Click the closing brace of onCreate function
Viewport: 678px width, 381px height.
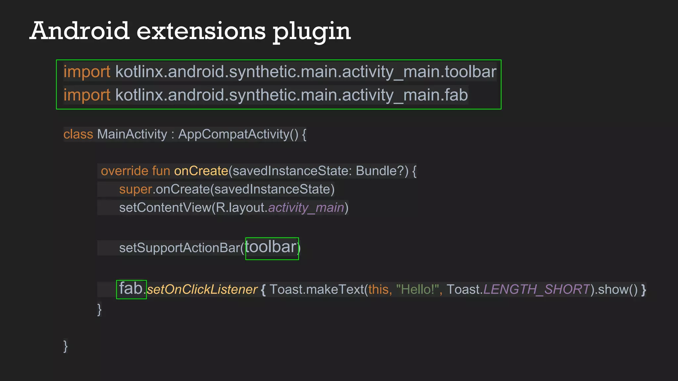point(99,310)
